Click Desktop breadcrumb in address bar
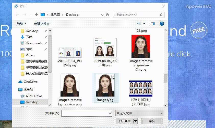The height and width of the screenshot is (128, 215). (x=72, y=15)
